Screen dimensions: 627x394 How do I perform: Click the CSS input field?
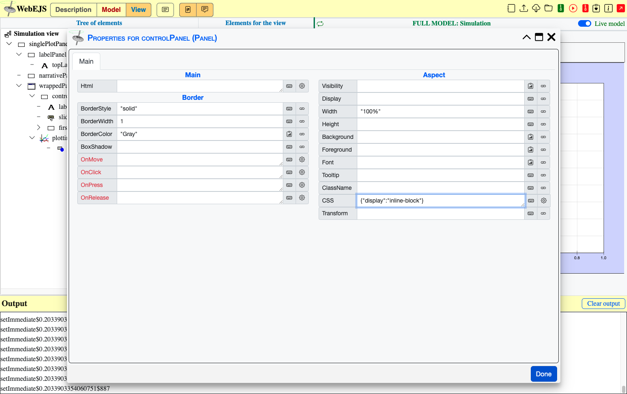tap(441, 200)
